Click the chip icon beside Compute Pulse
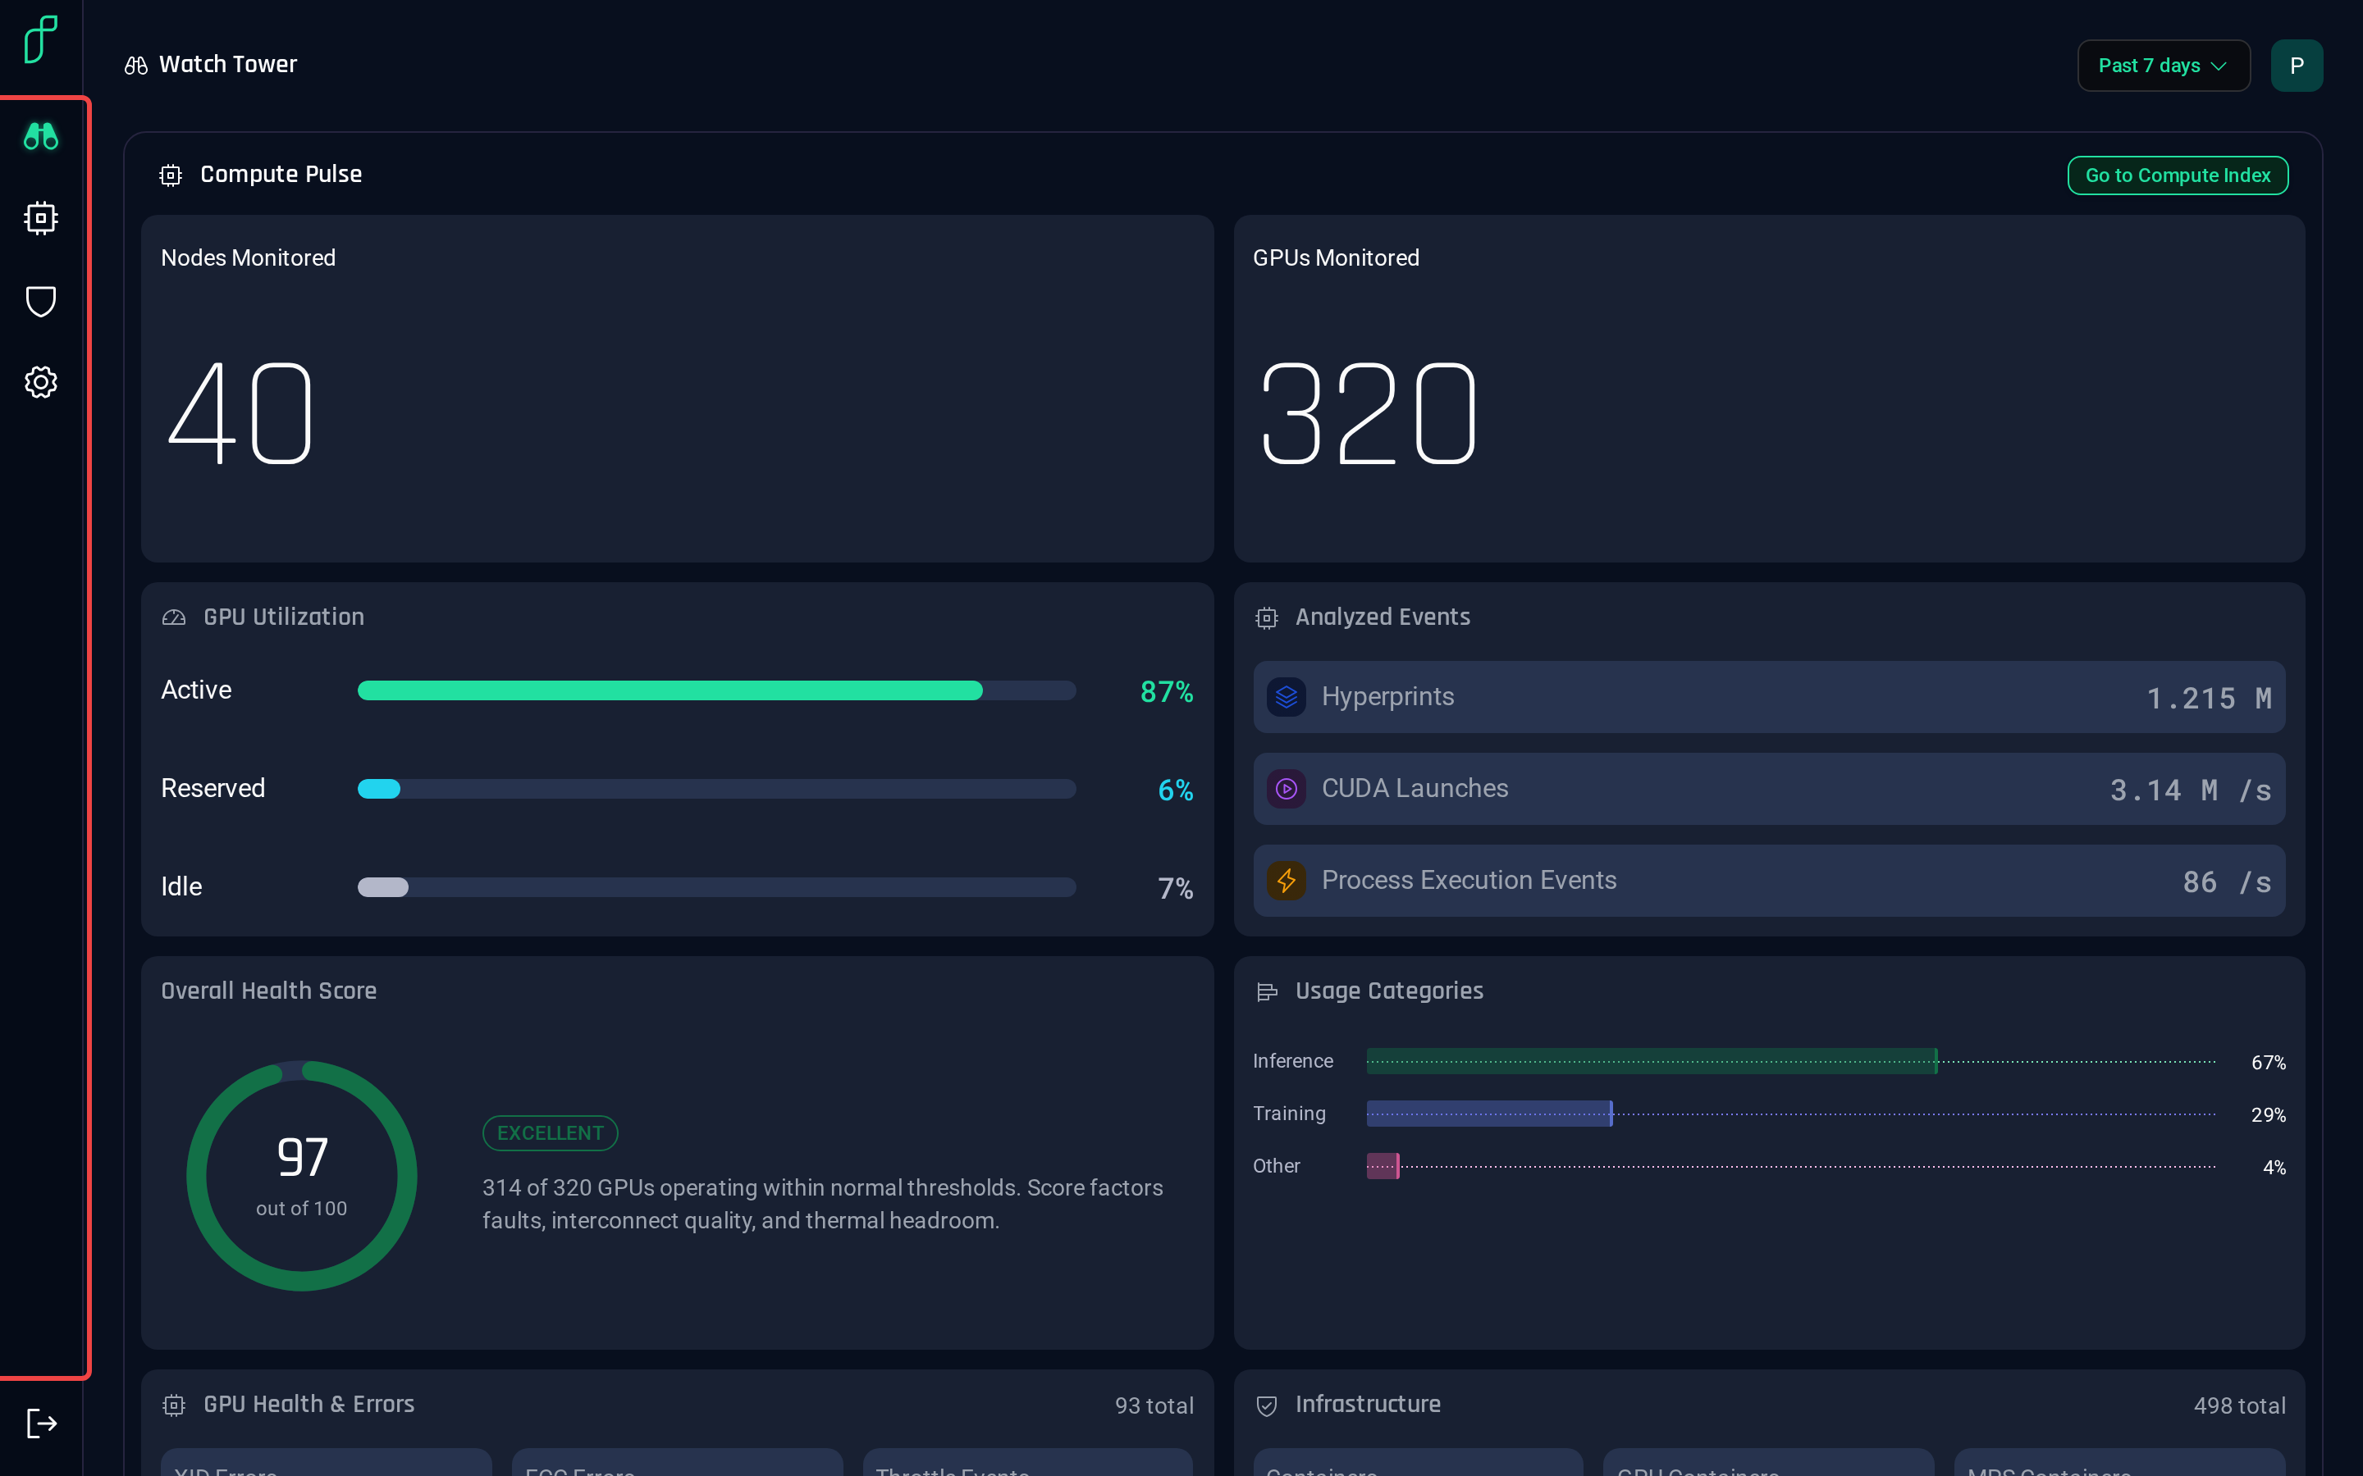 pos(171,175)
